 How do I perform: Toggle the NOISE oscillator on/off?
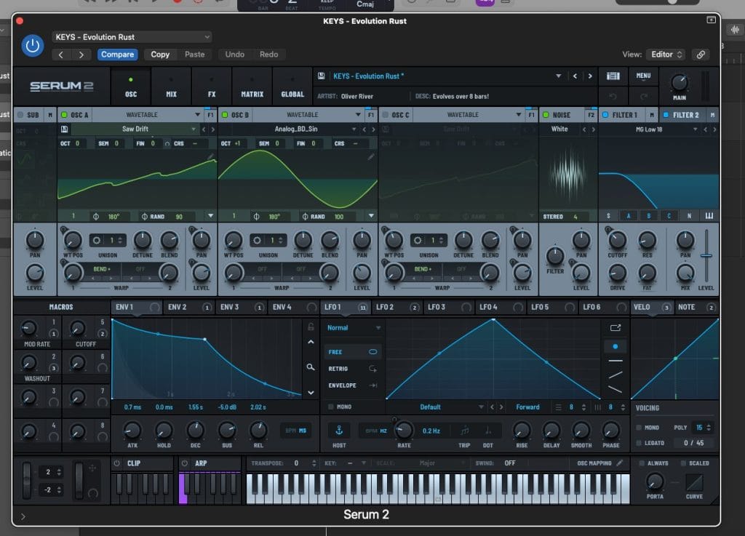coord(546,115)
